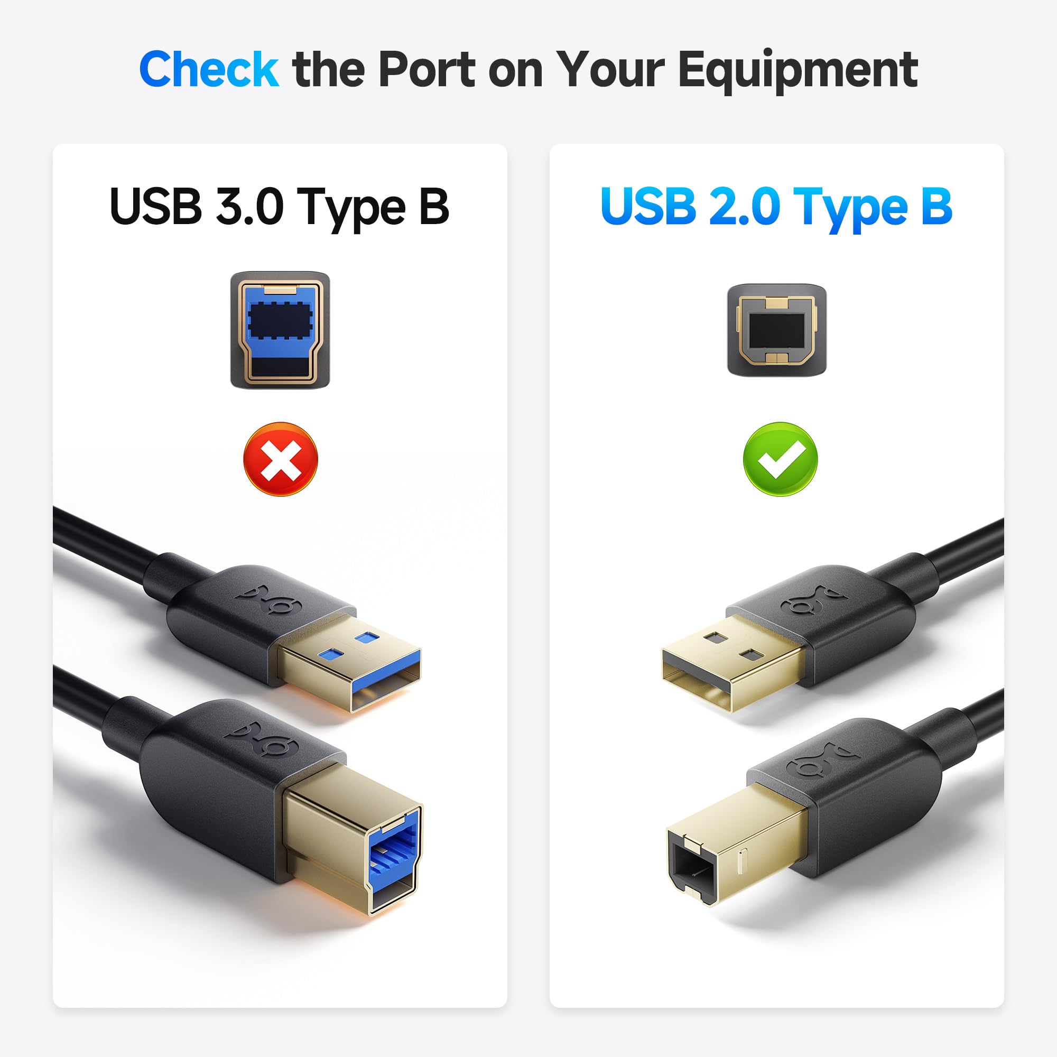The height and width of the screenshot is (1057, 1057).
Task: Click the blue "USB 2.0 Type B" heading
Action: coord(776,207)
